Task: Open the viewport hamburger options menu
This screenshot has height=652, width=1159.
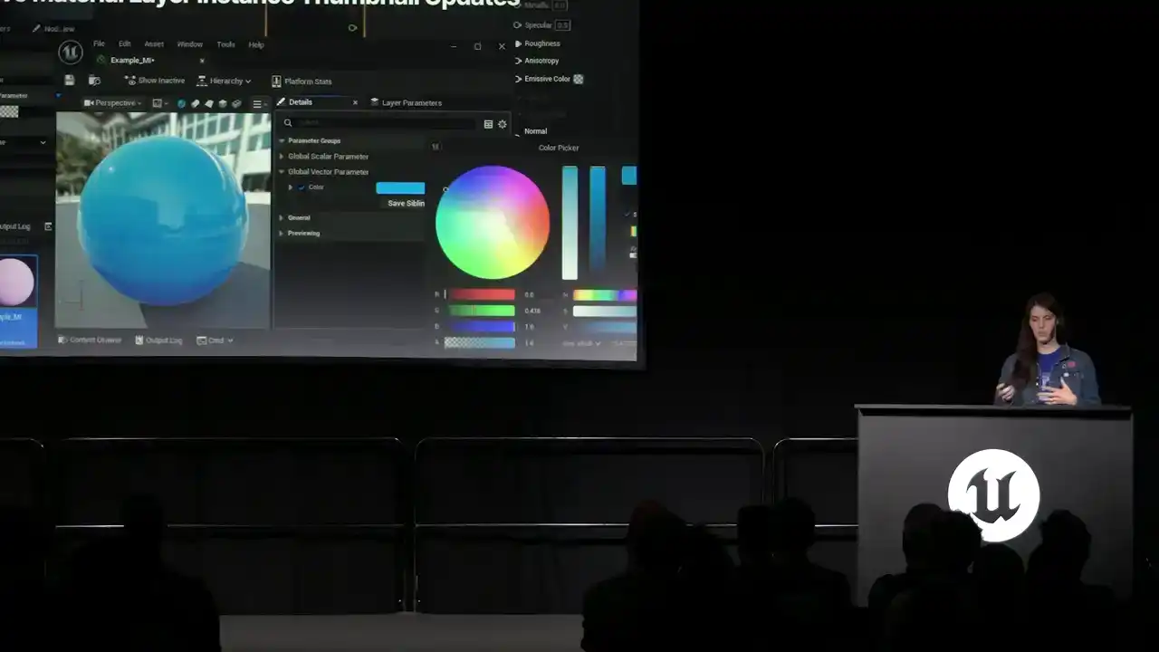Action: [x=257, y=104]
